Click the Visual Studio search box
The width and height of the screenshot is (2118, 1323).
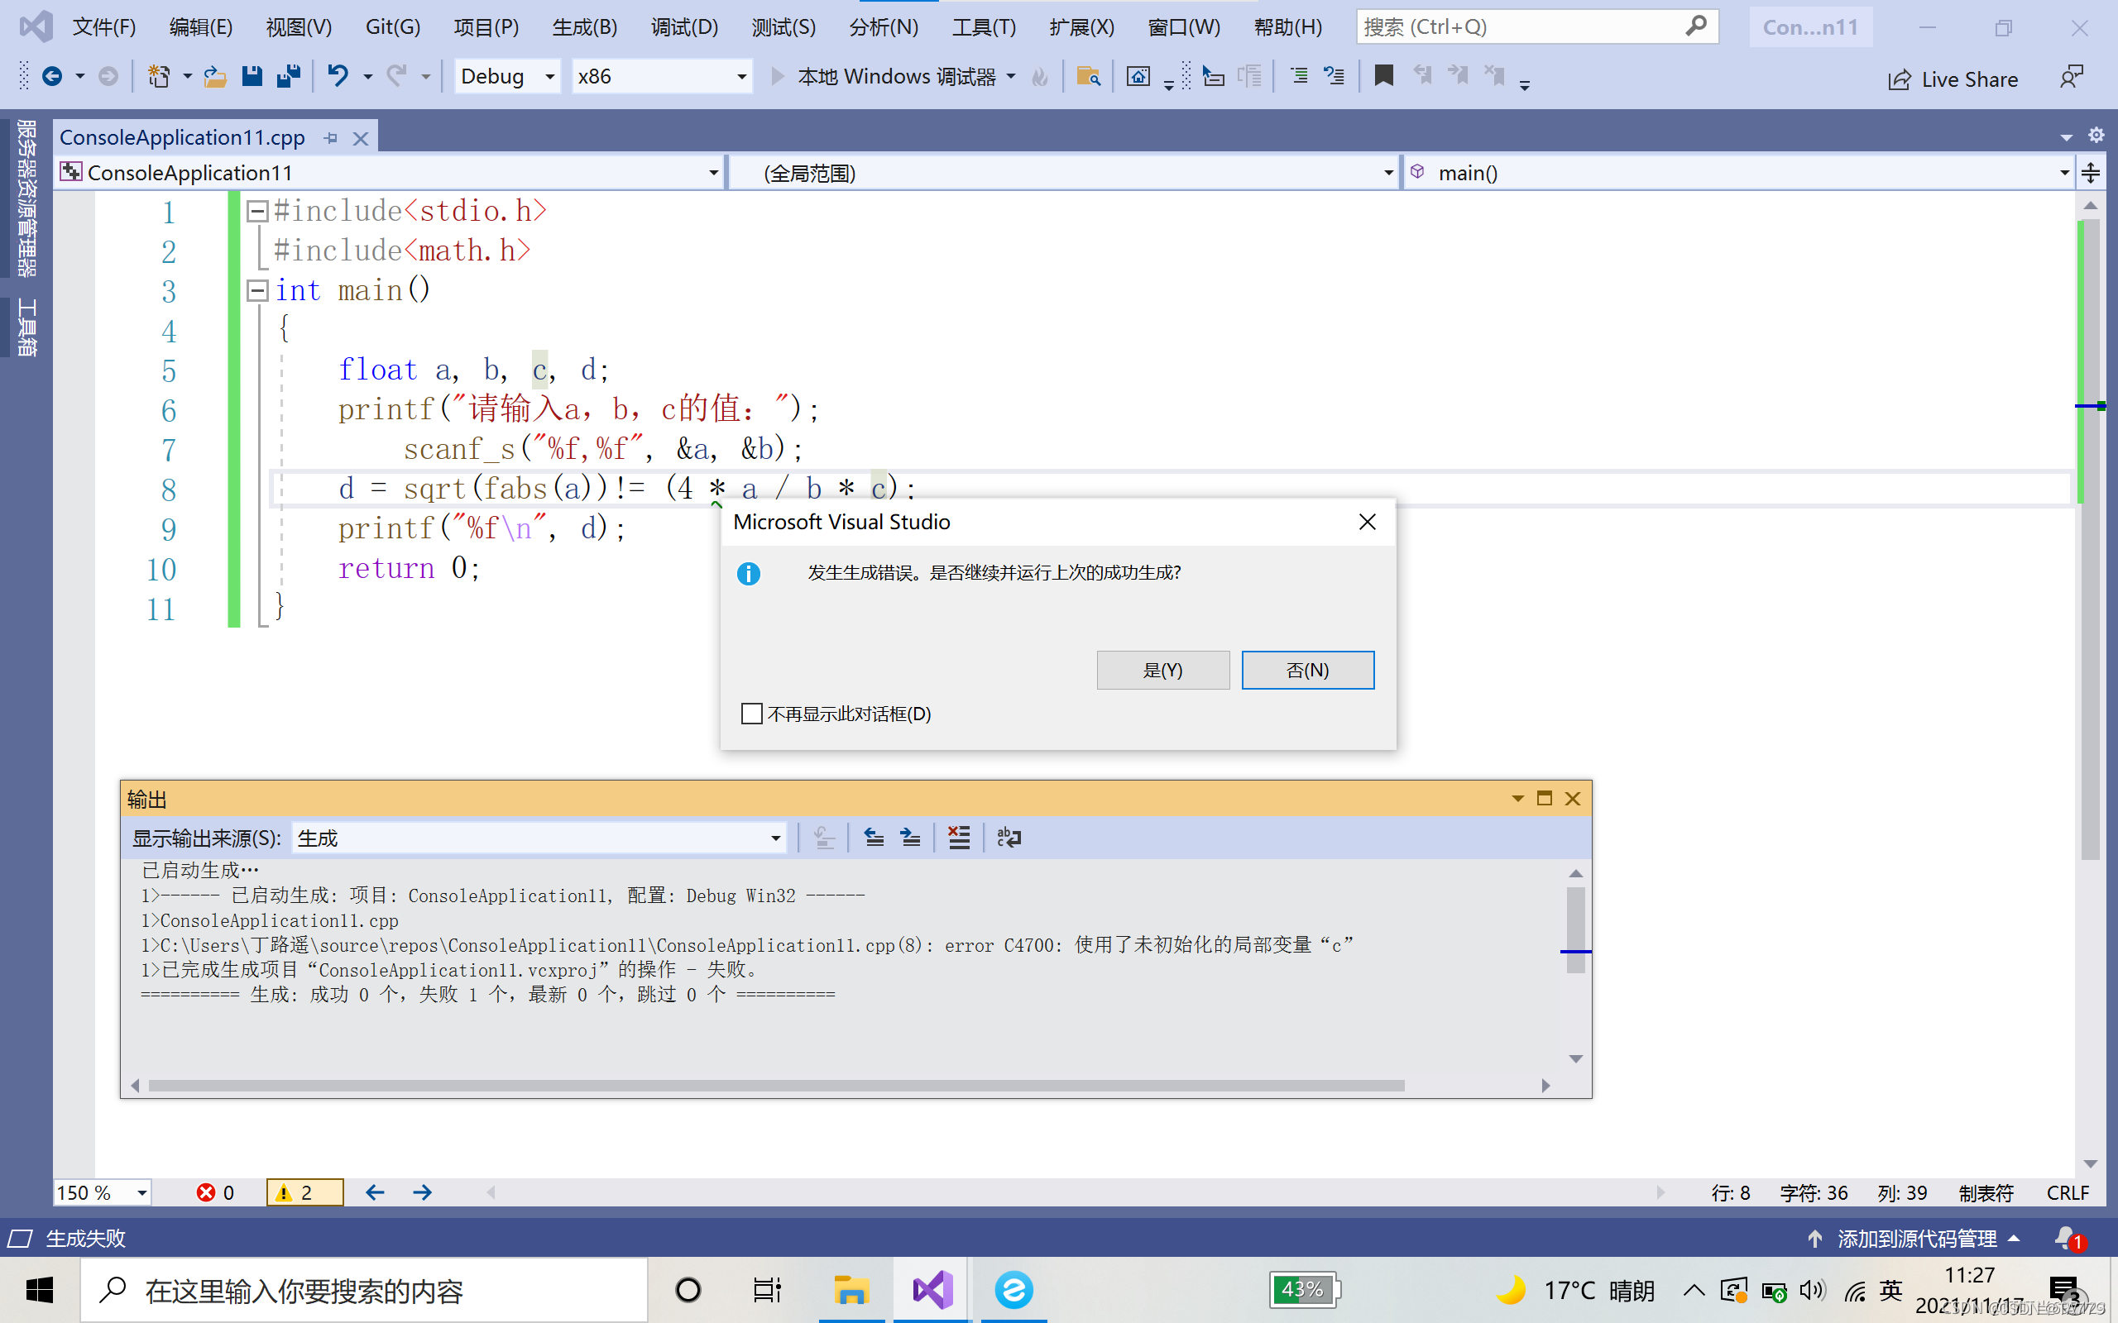coord(1523,27)
